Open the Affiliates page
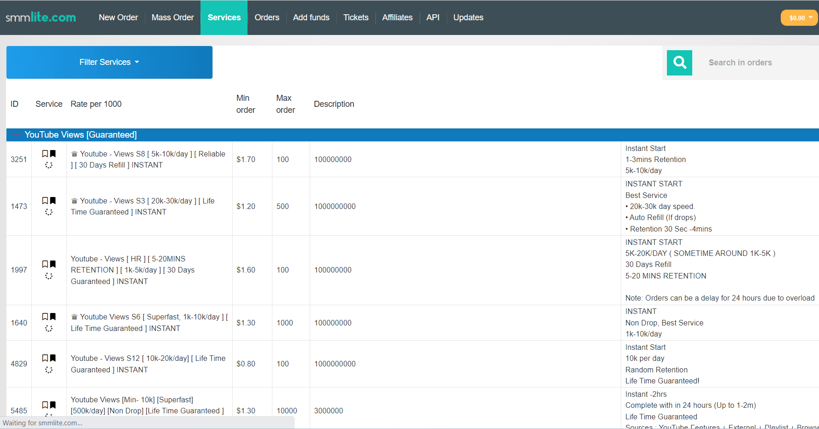 tap(397, 17)
